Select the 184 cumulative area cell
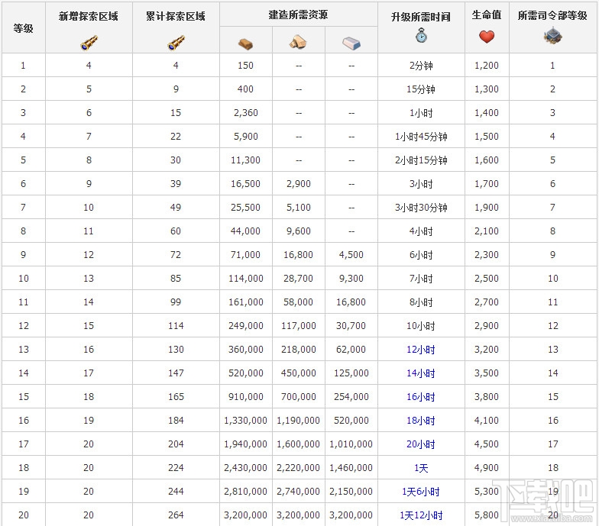The image size is (599, 526). click(x=176, y=420)
